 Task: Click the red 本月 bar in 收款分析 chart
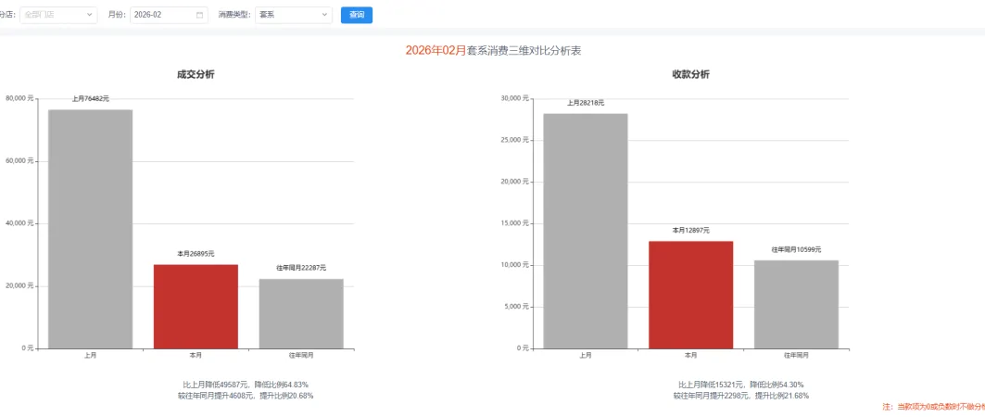(690, 295)
